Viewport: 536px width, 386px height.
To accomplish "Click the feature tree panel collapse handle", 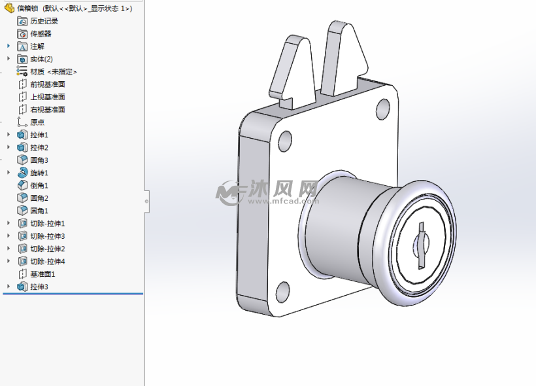I will 146,202.
